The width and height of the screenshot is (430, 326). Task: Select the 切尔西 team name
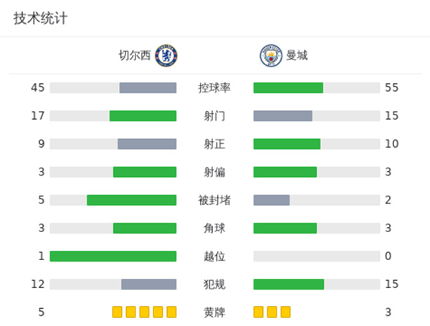click(x=135, y=55)
